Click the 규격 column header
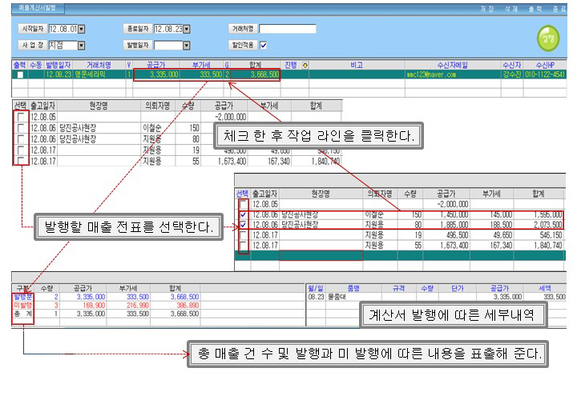The image size is (577, 396). point(399,288)
